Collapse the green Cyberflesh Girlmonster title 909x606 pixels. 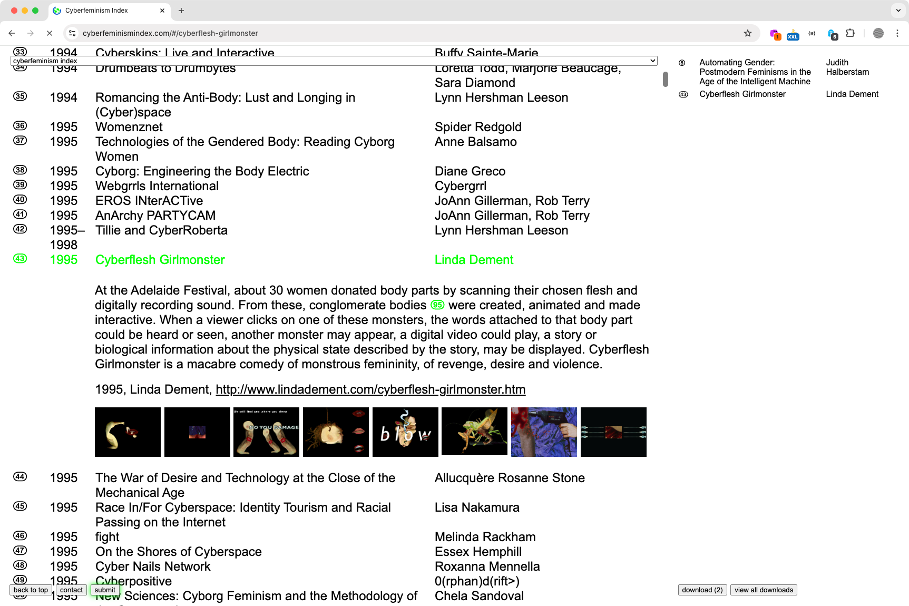(x=160, y=260)
